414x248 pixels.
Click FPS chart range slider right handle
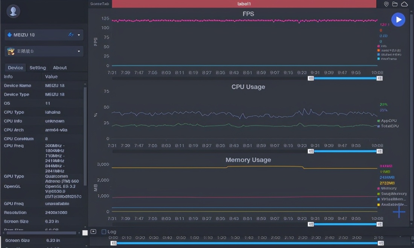tap(379, 78)
